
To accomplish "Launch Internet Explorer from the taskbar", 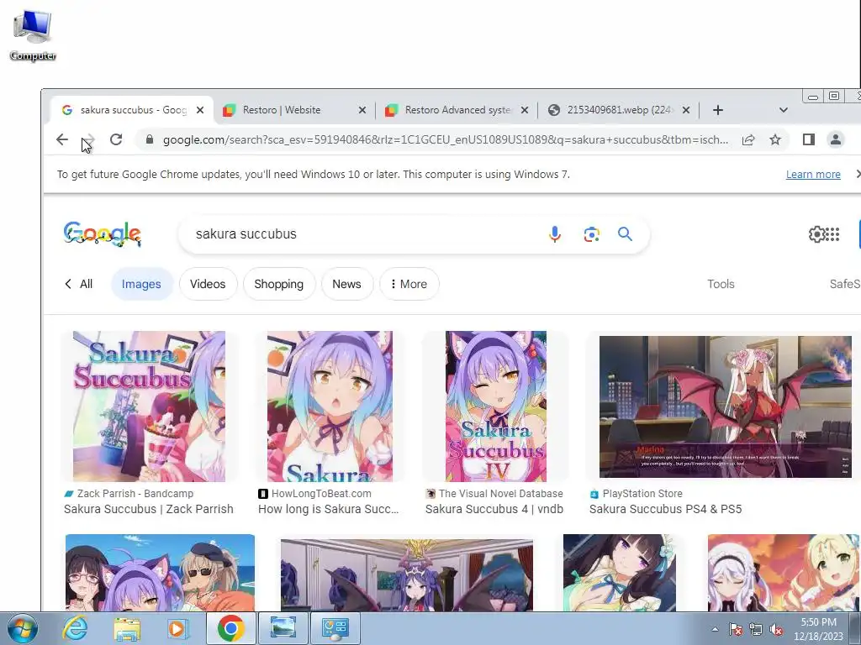I will (x=75, y=628).
